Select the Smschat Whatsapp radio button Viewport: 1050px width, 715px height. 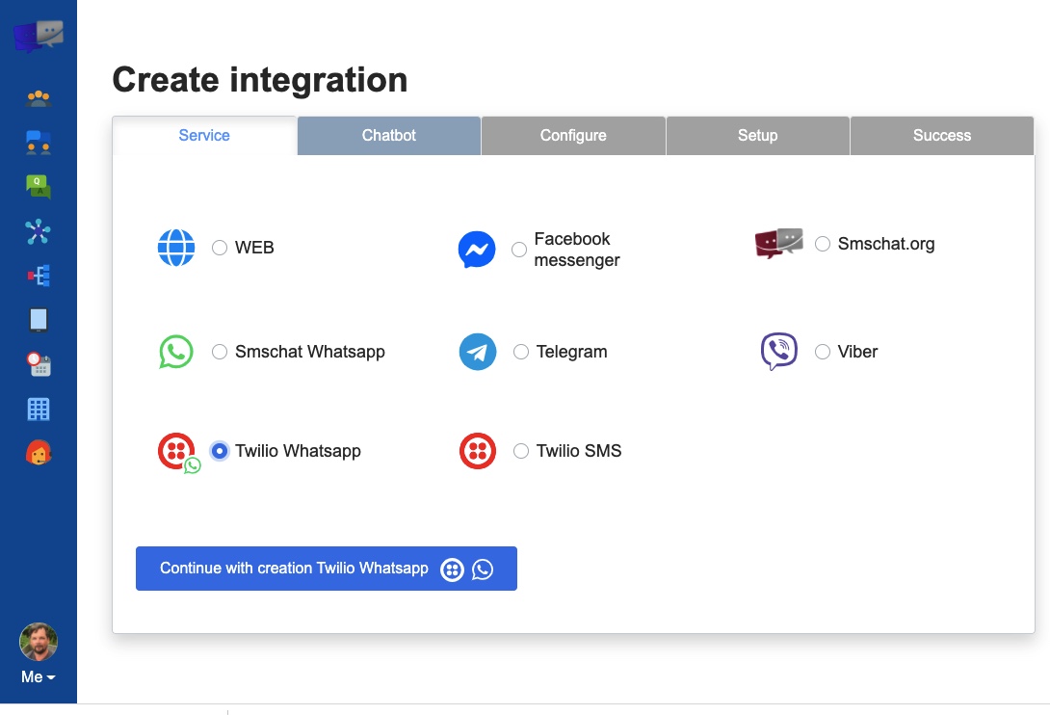219,352
